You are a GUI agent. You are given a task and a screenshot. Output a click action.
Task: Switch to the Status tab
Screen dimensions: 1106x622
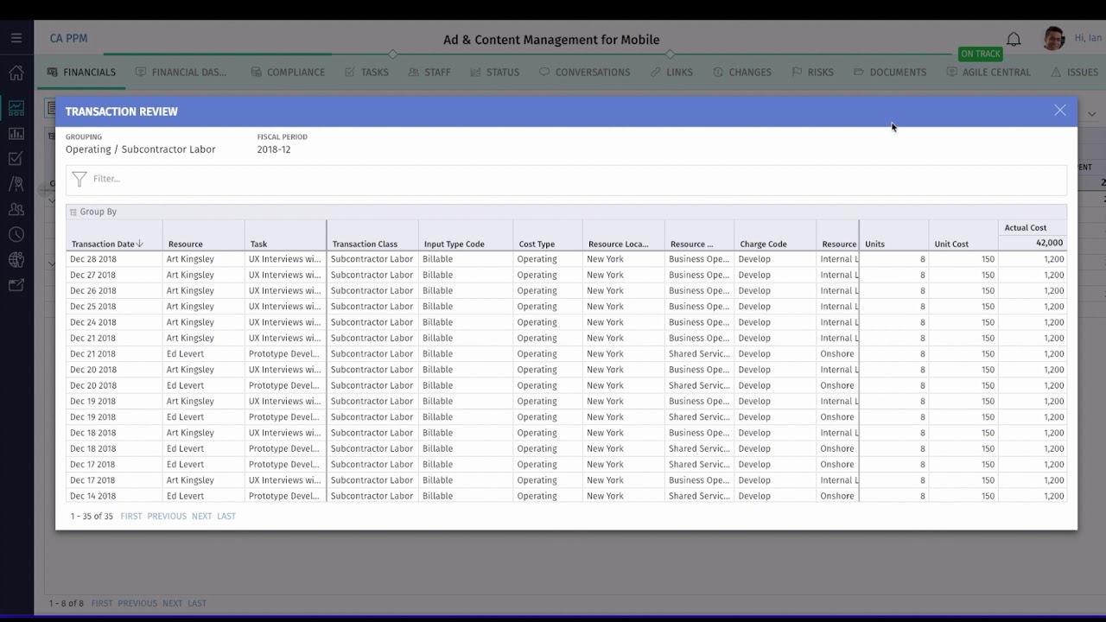click(x=495, y=73)
